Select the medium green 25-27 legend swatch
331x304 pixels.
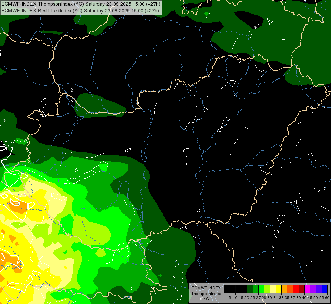point(256,289)
